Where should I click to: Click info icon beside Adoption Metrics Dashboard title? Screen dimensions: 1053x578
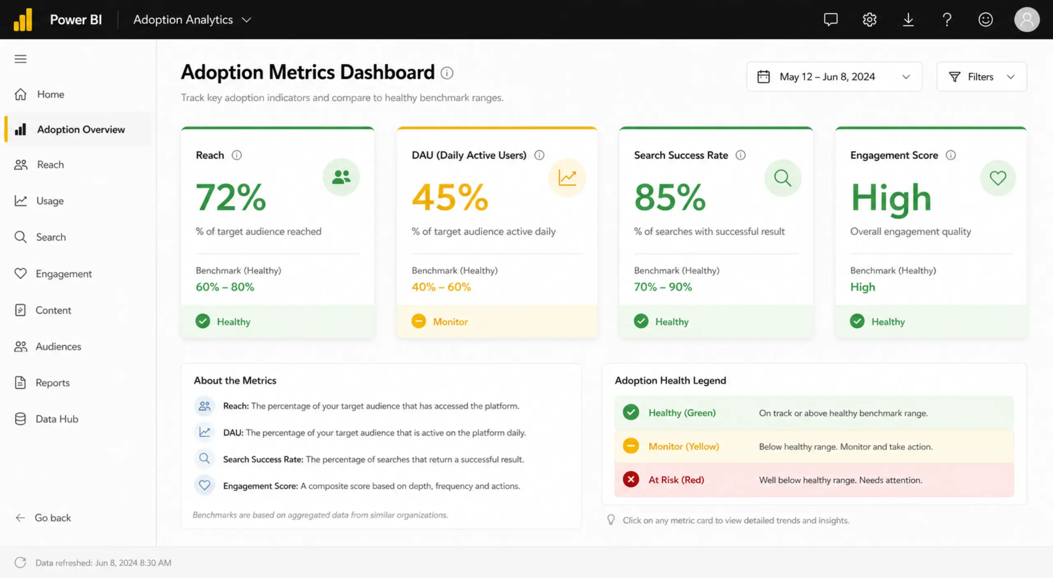447,73
